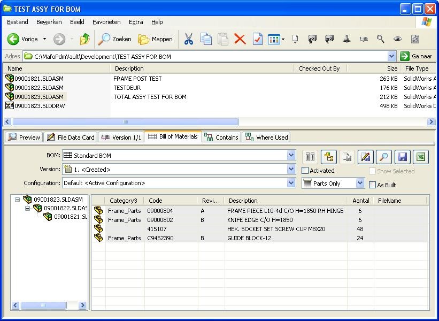Screen dimensions: 439x321
Task: Export BOM with the Excel icon
Action: (421, 157)
